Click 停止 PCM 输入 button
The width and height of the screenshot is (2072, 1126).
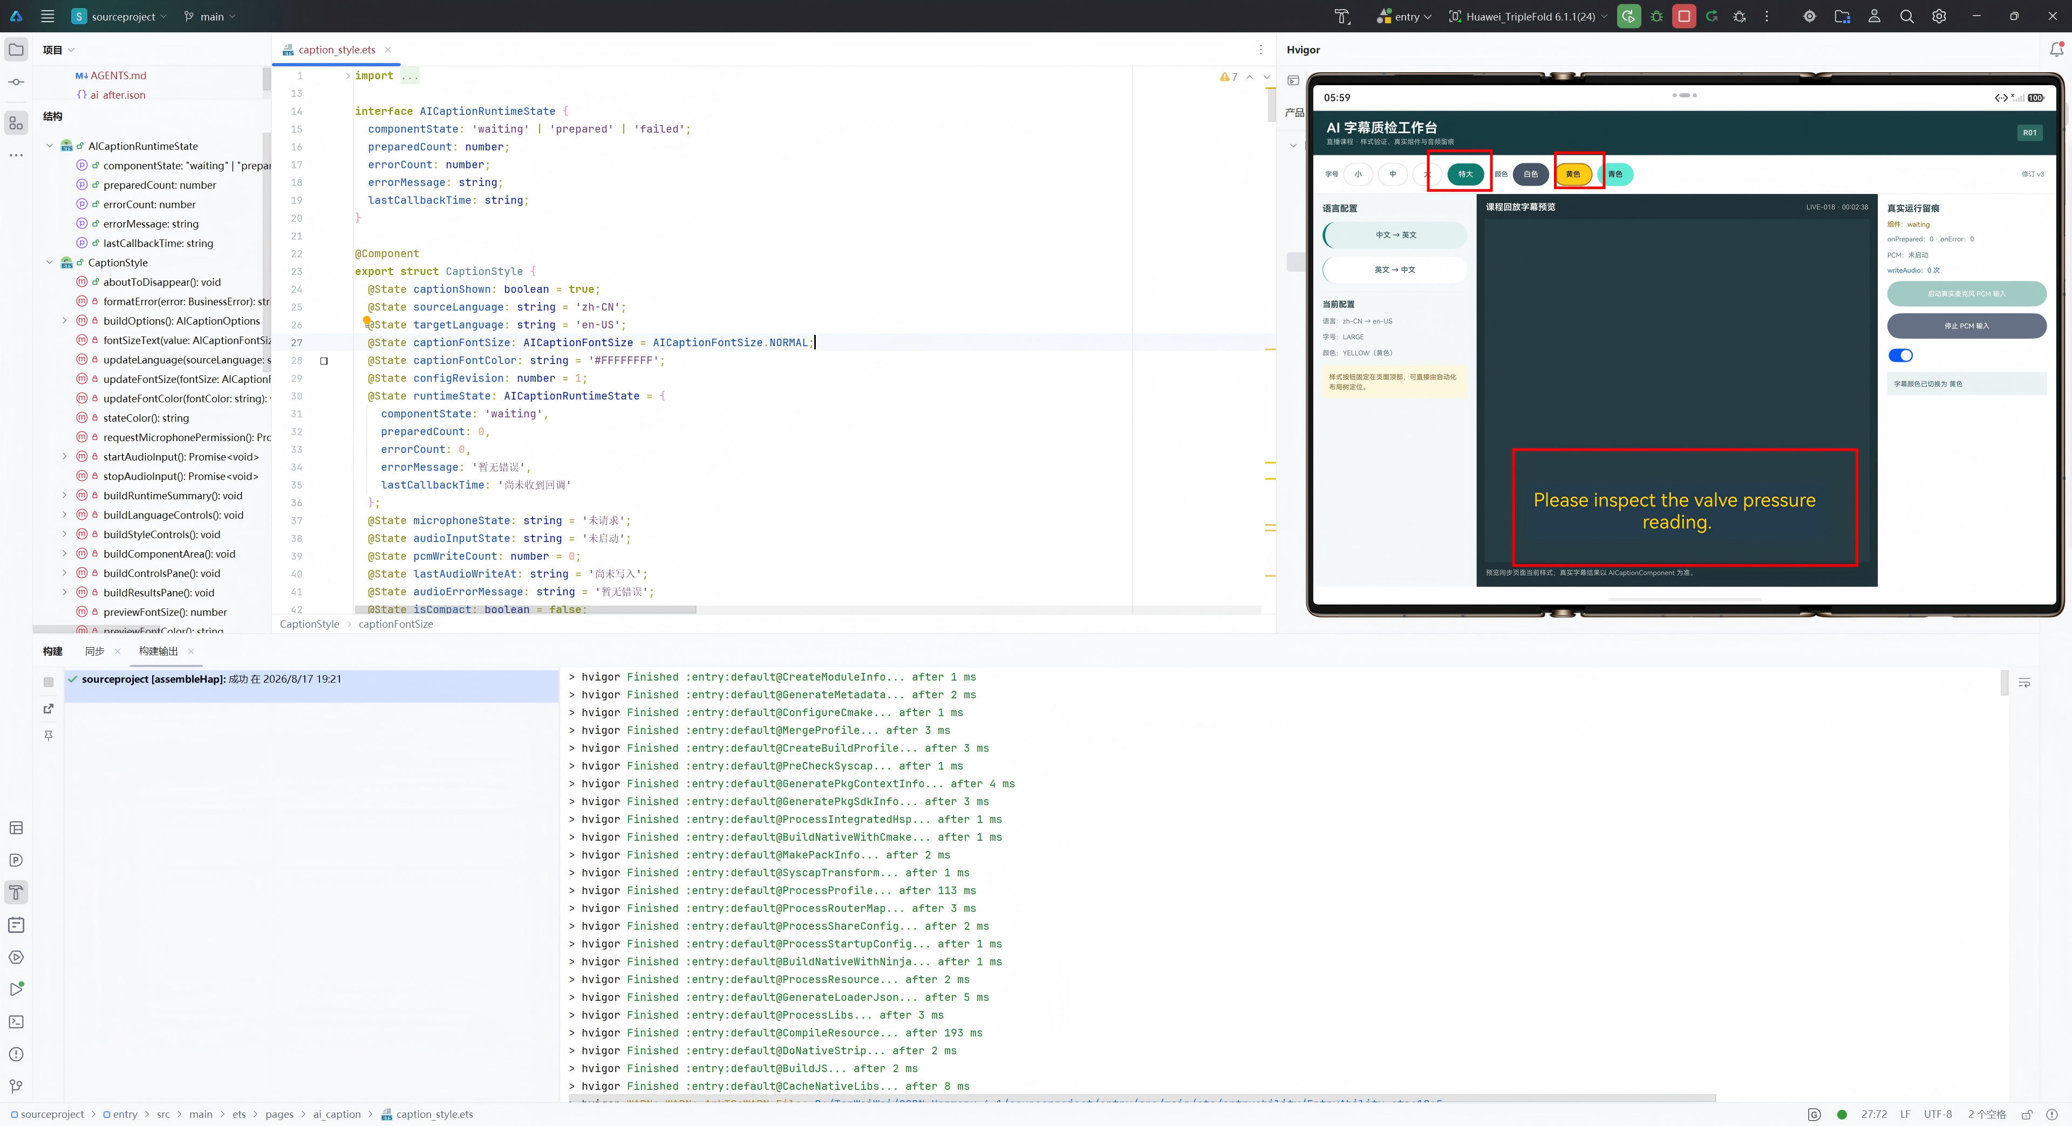[1967, 326]
